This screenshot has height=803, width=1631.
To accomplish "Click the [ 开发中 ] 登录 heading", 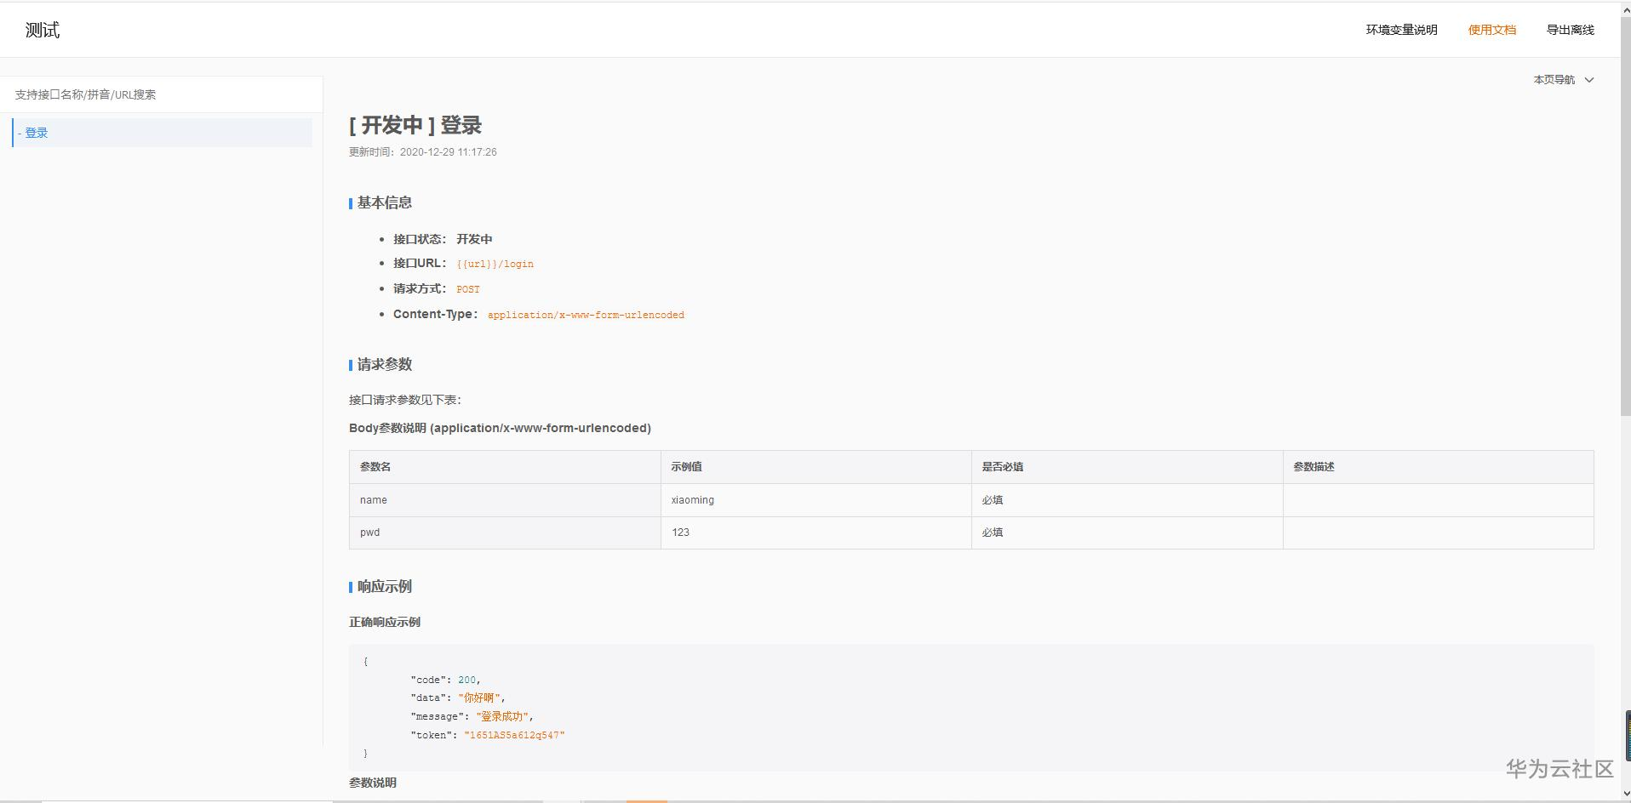I will click(x=415, y=125).
